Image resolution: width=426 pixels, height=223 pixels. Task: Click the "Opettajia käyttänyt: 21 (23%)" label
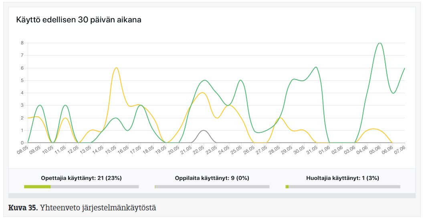[81, 178]
